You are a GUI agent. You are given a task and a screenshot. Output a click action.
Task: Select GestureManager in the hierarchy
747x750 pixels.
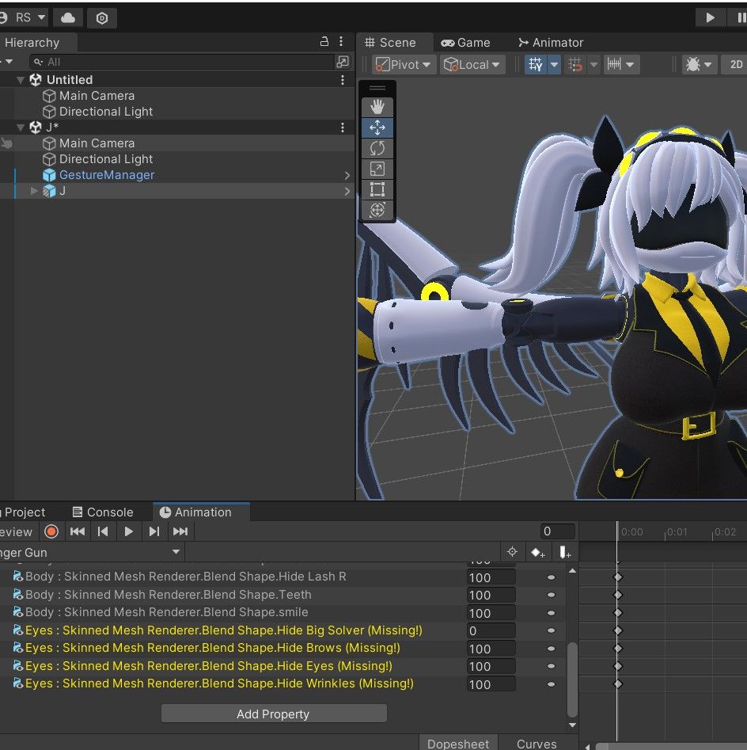click(107, 175)
